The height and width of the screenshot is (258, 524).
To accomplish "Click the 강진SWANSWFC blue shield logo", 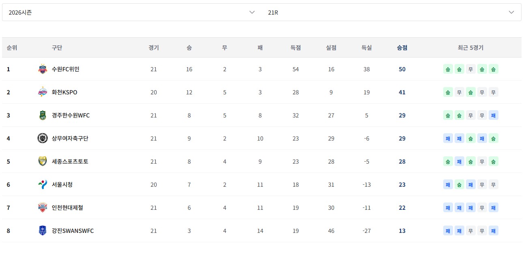I will [x=42, y=231].
